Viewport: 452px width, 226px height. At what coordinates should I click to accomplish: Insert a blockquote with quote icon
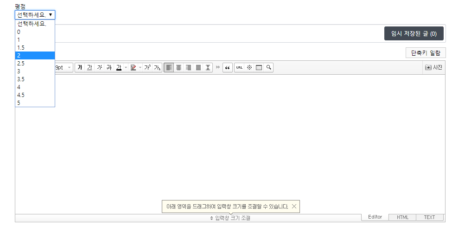click(x=228, y=68)
